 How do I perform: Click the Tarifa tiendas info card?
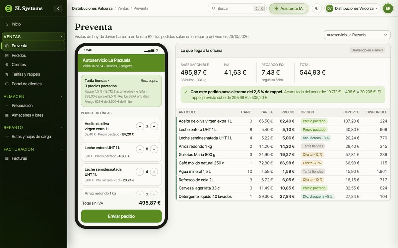(121, 91)
